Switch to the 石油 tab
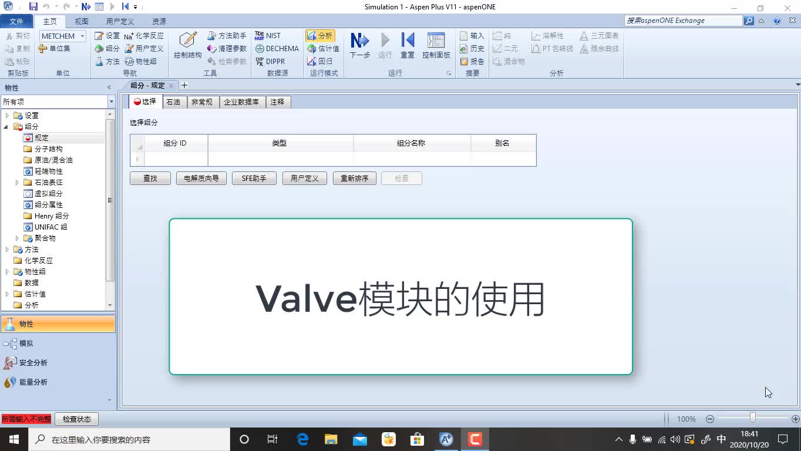The height and width of the screenshot is (451, 801). pos(173,101)
